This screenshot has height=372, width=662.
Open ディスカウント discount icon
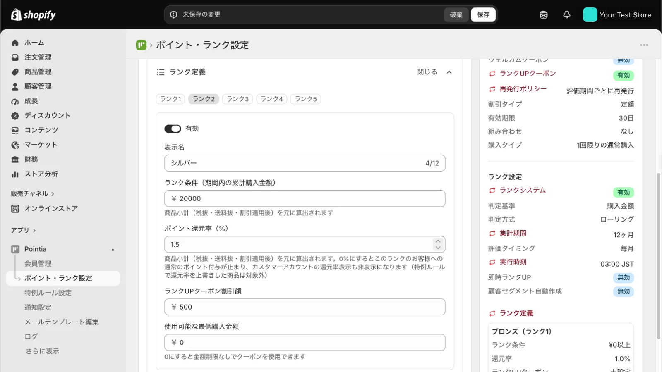[15, 116]
